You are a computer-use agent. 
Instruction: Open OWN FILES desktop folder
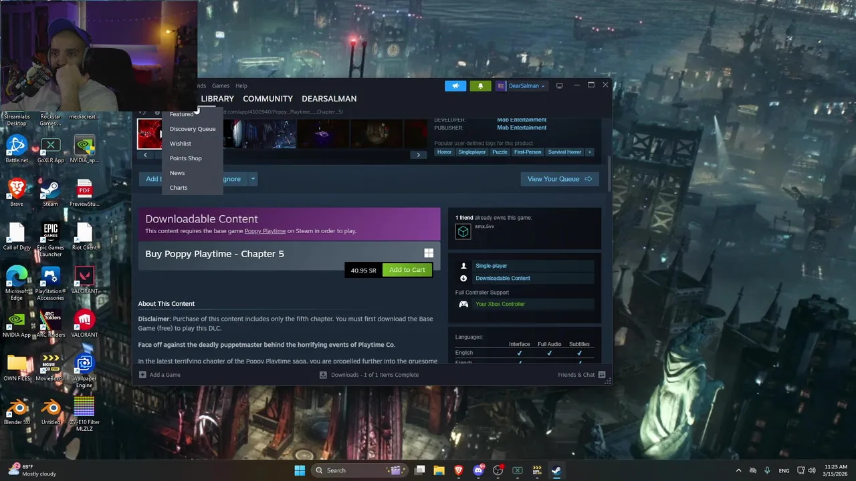[17, 367]
